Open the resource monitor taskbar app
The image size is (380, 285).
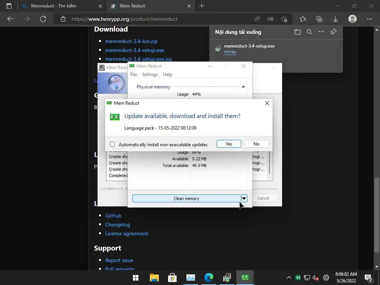(x=190, y=278)
